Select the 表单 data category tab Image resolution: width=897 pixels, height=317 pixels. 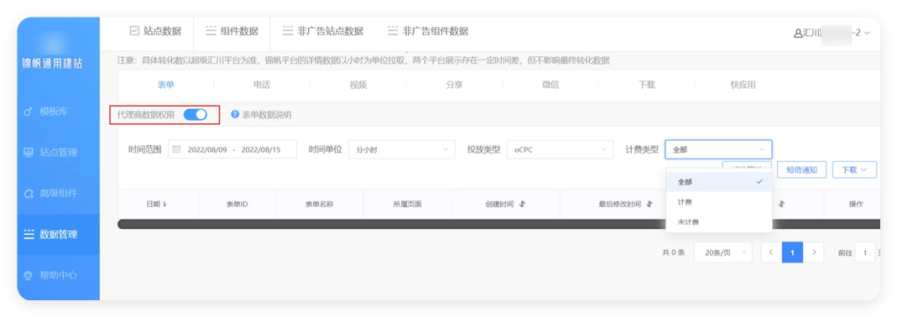[x=166, y=85]
